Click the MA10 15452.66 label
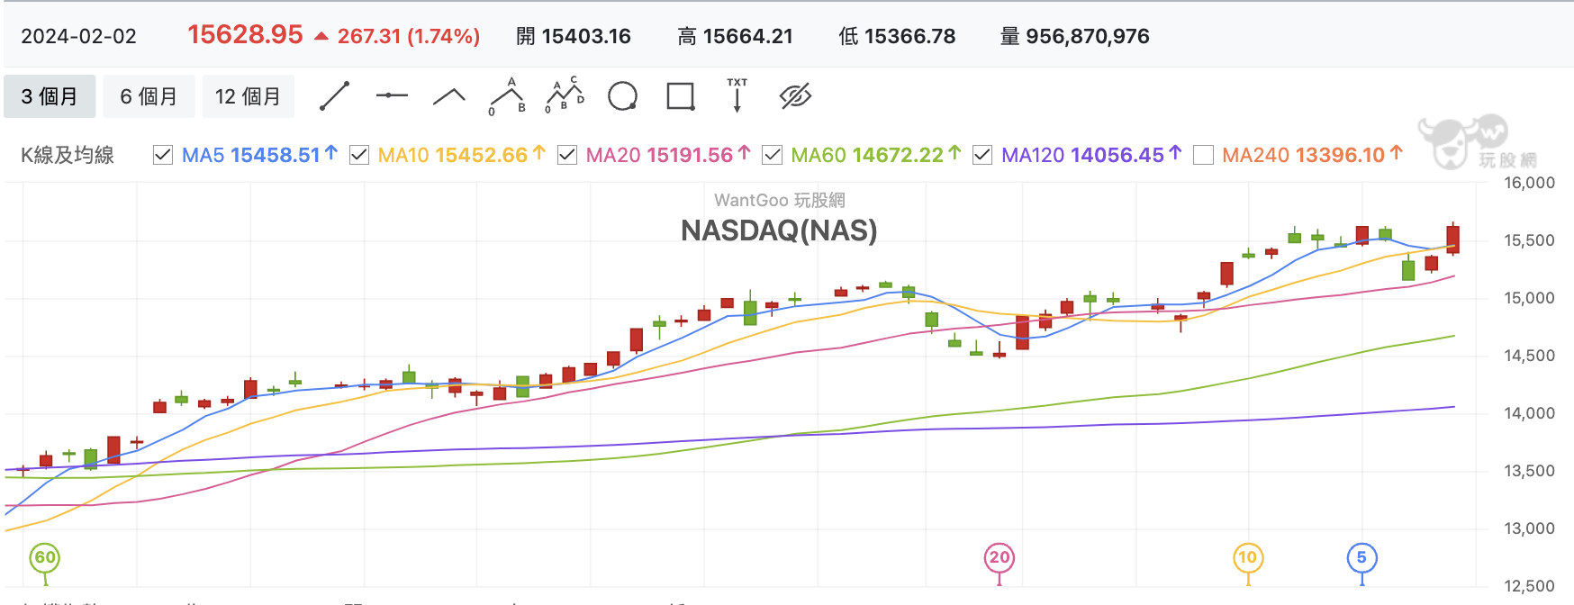This screenshot has width=1574, height=605. pyautogui.click(x=461, y=155)
